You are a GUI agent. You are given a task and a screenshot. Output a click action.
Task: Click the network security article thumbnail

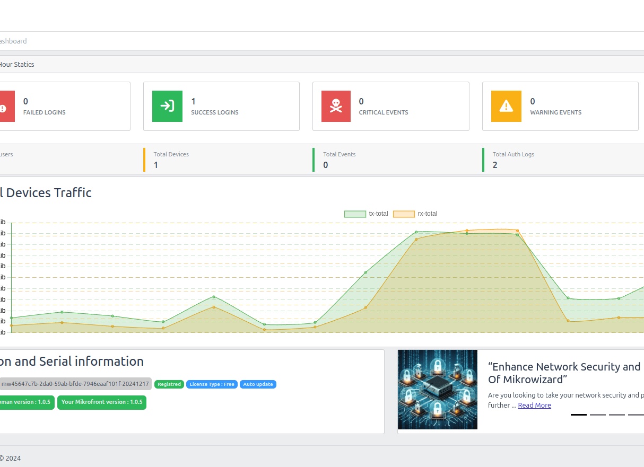438,390
